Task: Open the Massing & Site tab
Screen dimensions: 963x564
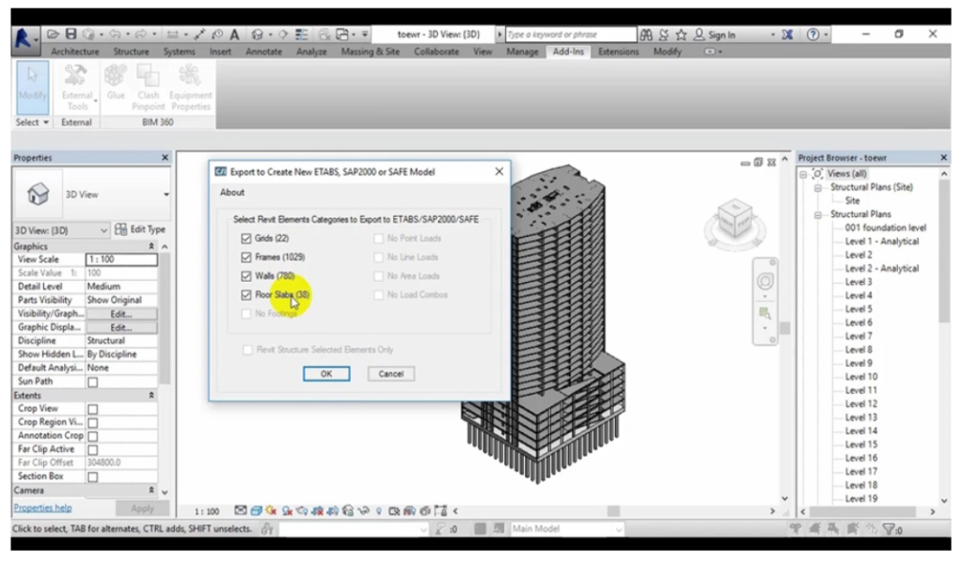Action: (371, 52)
